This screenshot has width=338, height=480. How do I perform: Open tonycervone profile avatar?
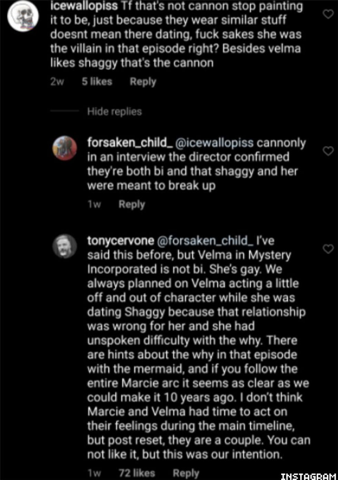pyautogui.click(x=64, y=246)
